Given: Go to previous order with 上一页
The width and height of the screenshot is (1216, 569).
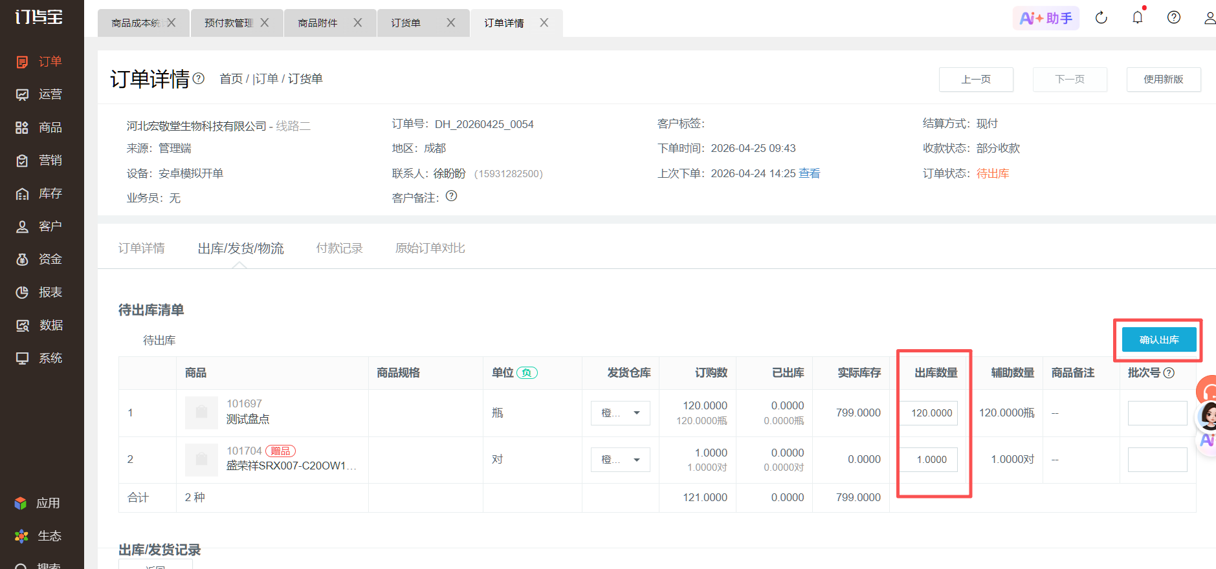Looking at the screenshot, I should pos(976,80).
